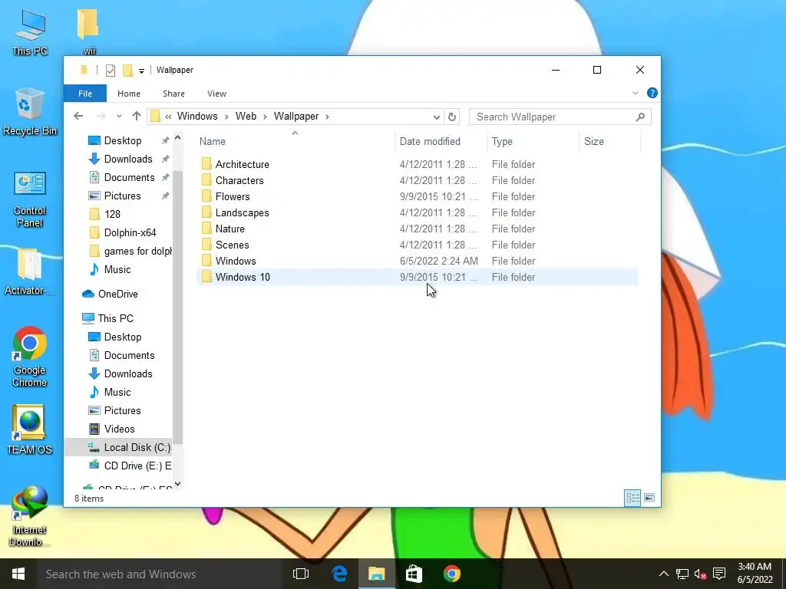Viewport: 786px width, 589px height.
Task: Sort by the Type column header
Action: point(533,141)
